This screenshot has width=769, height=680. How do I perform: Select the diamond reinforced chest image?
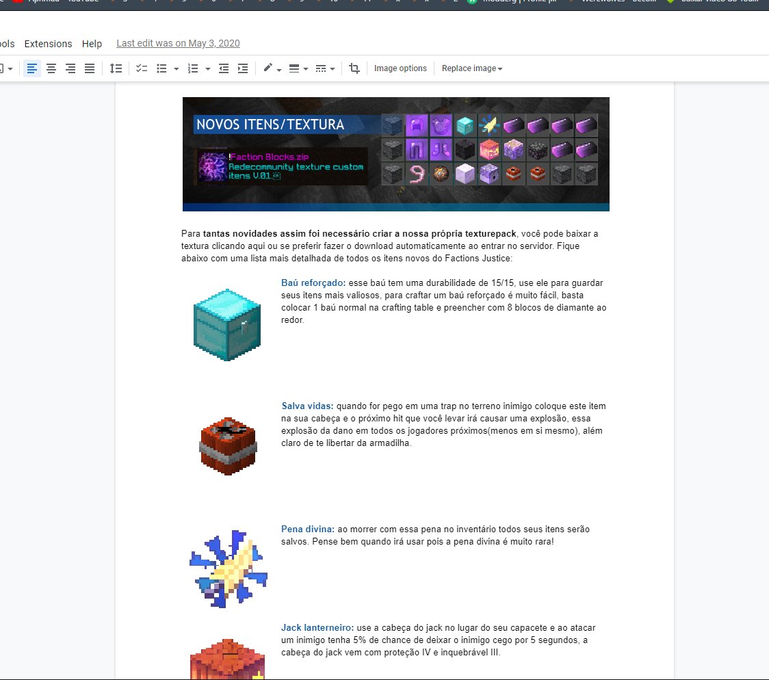pos(227,324)
